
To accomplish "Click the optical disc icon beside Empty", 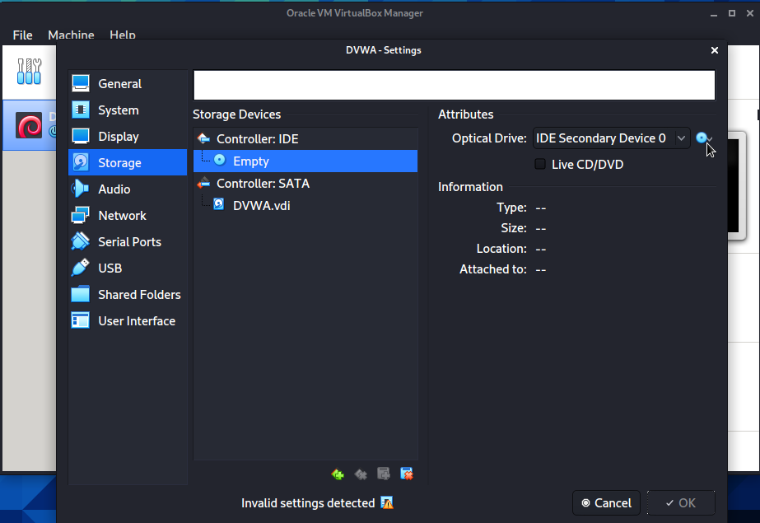I will pos(220,160).
